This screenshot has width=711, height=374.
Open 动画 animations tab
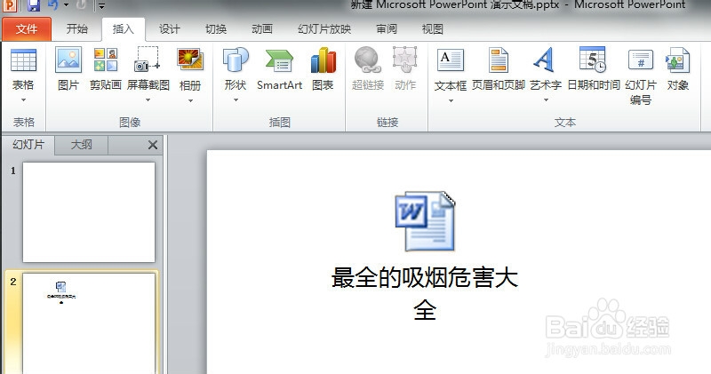[262, 29]
